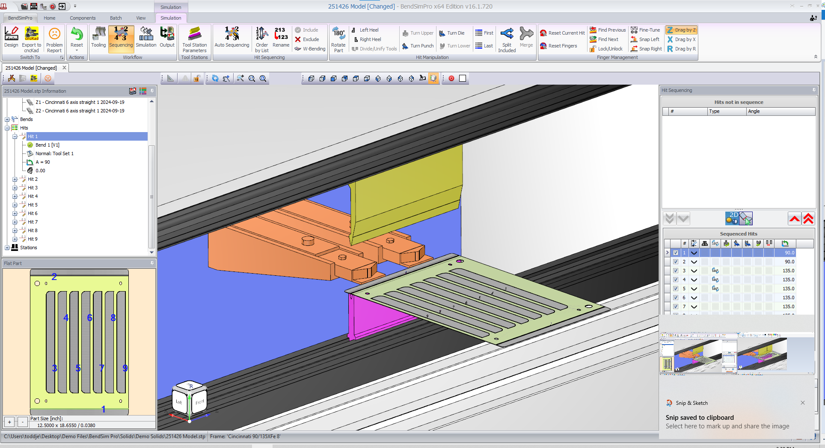Toggle checkbox for sequenced hit 1
This screenshot has height=448, width=825.
click(x=676, y=253)
